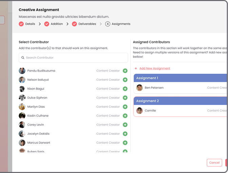Select the name Nixon Bagui
The height and width of the screenshot is (173, 228).
click(x=36, y=89)
